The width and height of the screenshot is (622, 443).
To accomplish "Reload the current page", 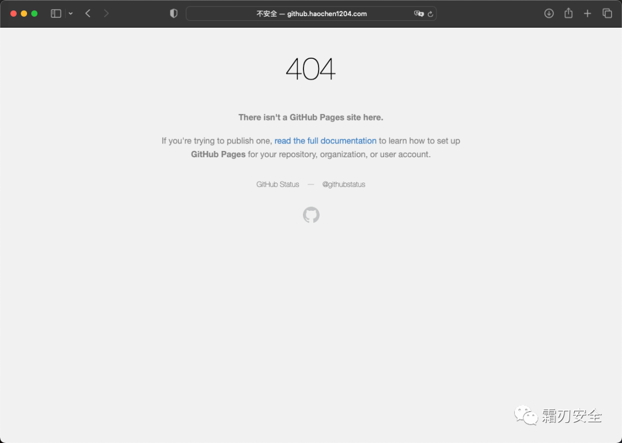I will (430, 14).
